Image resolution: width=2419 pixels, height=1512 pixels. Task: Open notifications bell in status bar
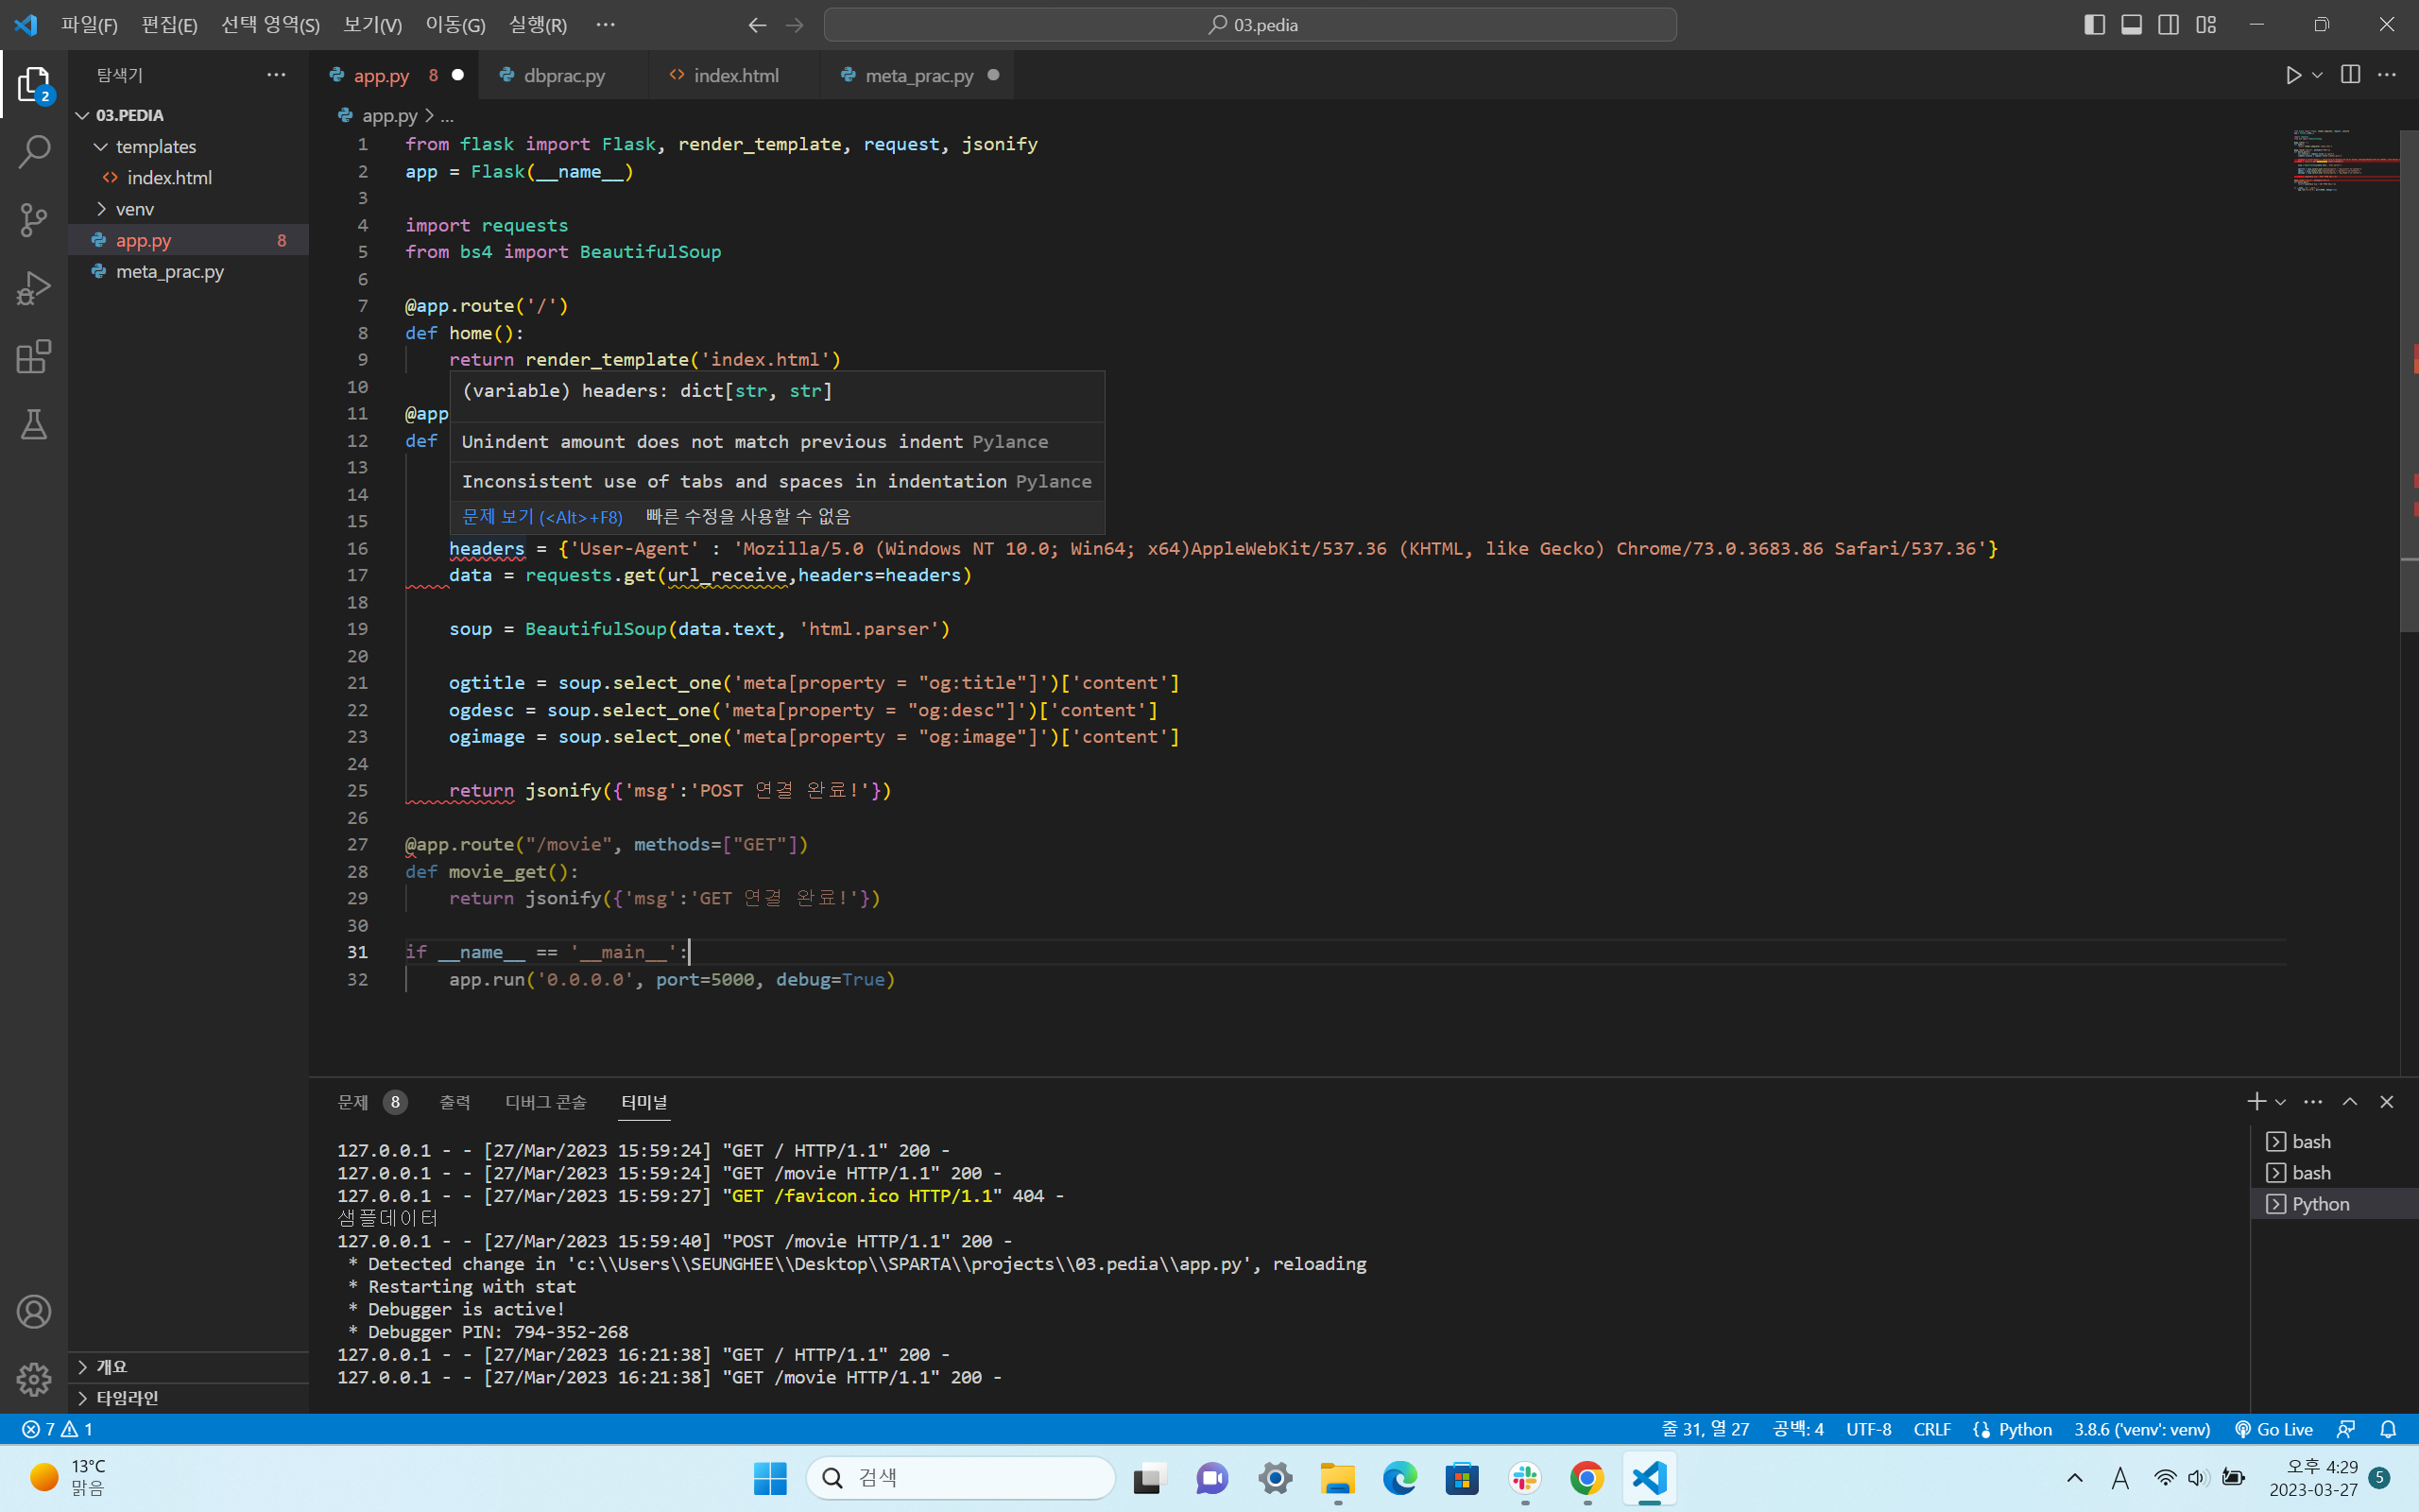click(2388, 1429)
